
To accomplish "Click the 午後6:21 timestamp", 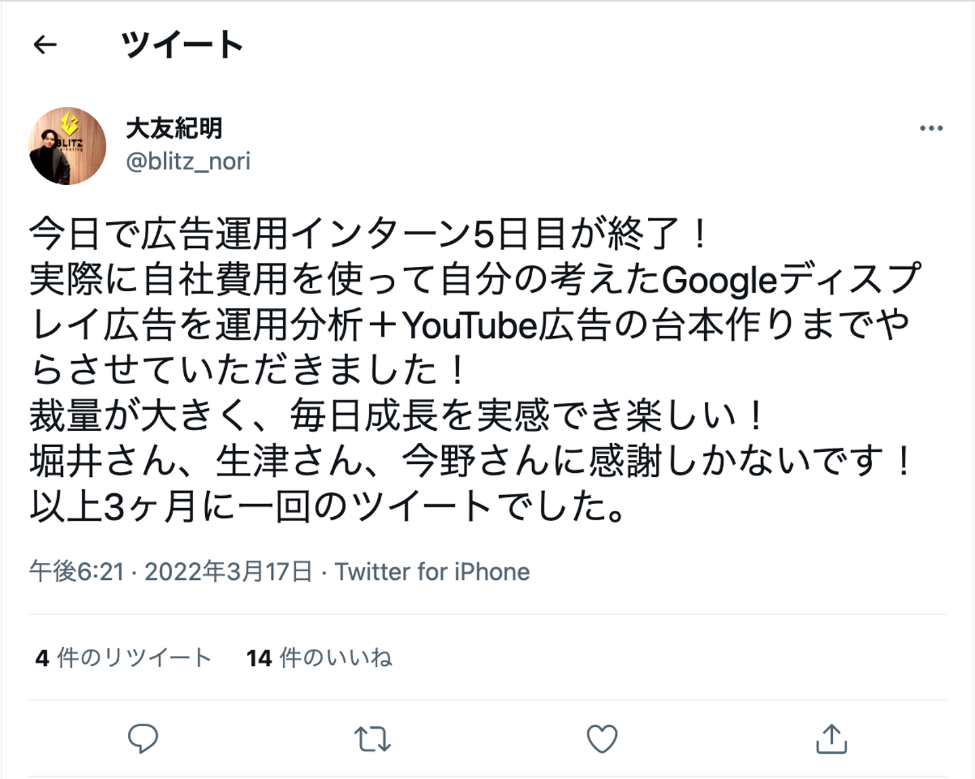I will tap(77, 572).
